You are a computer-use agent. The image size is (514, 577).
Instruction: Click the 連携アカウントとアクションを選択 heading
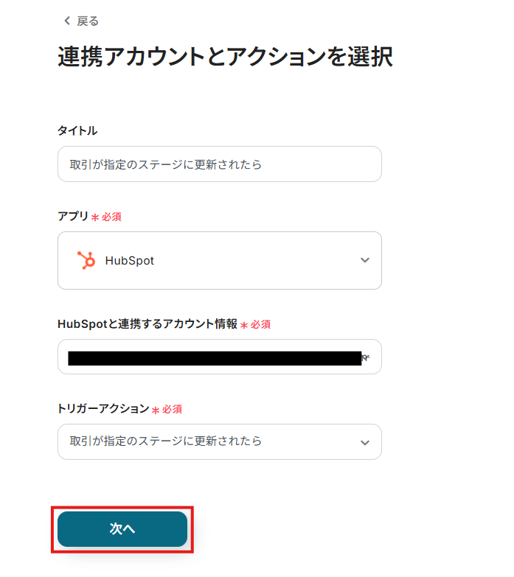point(225,57)
